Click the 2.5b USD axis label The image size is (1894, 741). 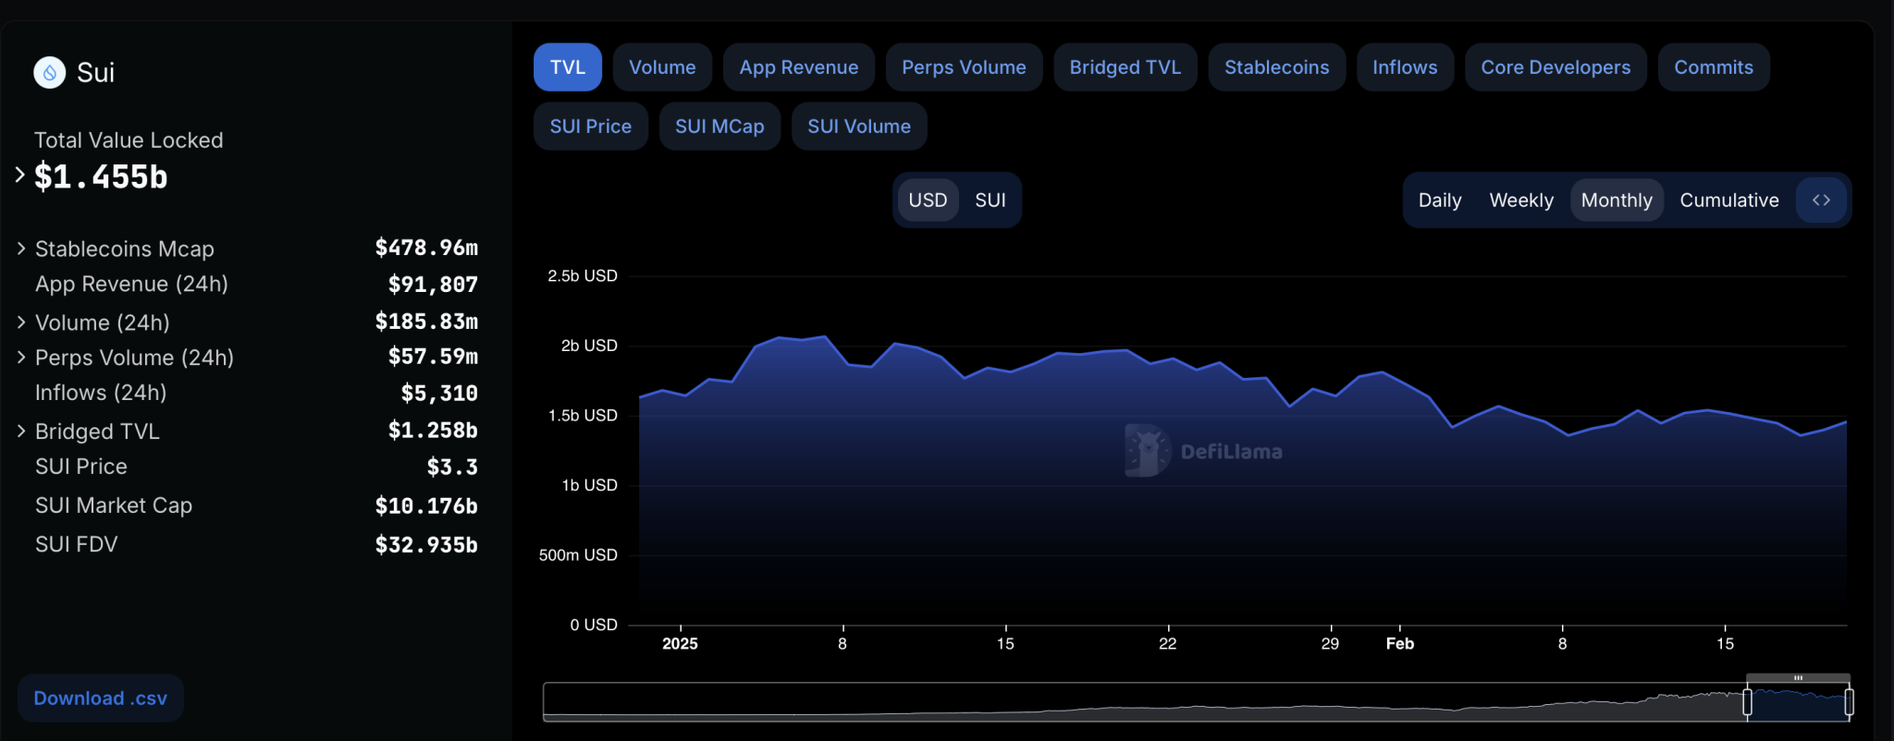[583, 275]
